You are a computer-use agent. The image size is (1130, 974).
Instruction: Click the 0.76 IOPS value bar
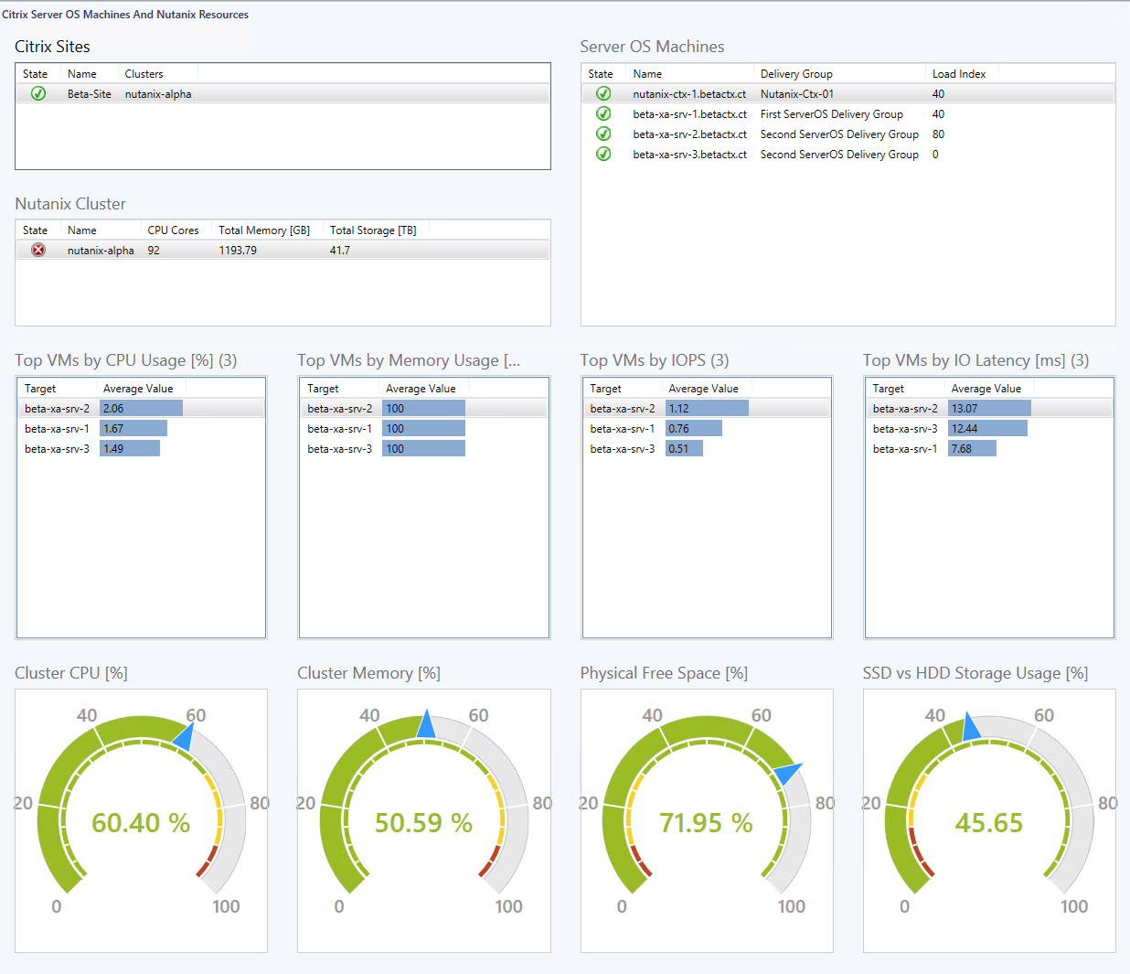[x=694, y=428]
